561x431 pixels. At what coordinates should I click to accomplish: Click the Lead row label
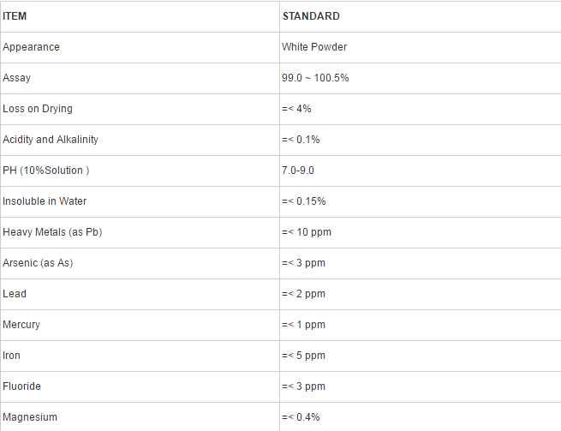[15, 294]
